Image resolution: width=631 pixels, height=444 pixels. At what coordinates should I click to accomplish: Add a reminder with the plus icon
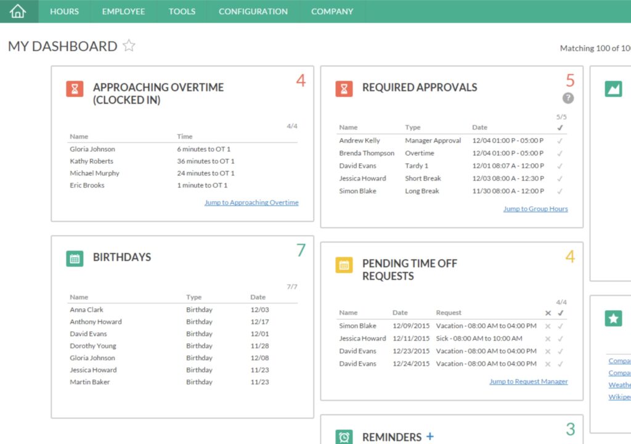430,436
